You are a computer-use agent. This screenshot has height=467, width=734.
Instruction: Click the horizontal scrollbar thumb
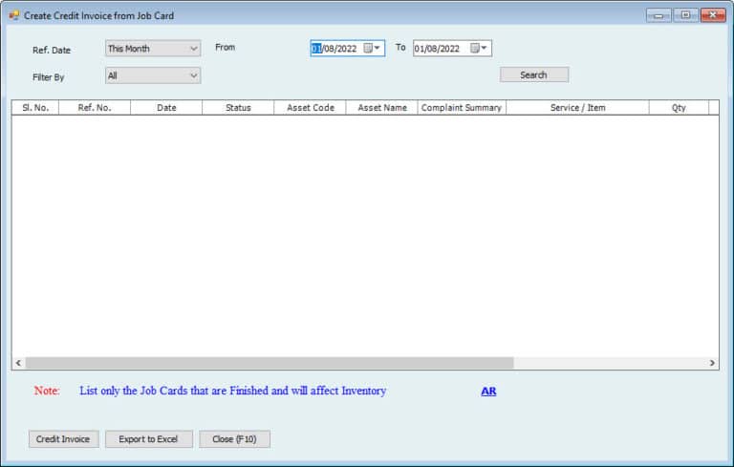[270, 363]
